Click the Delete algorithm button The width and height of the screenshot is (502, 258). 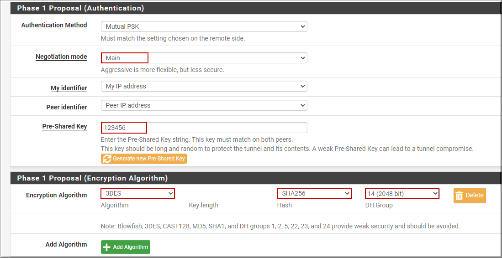coord(470,196)
